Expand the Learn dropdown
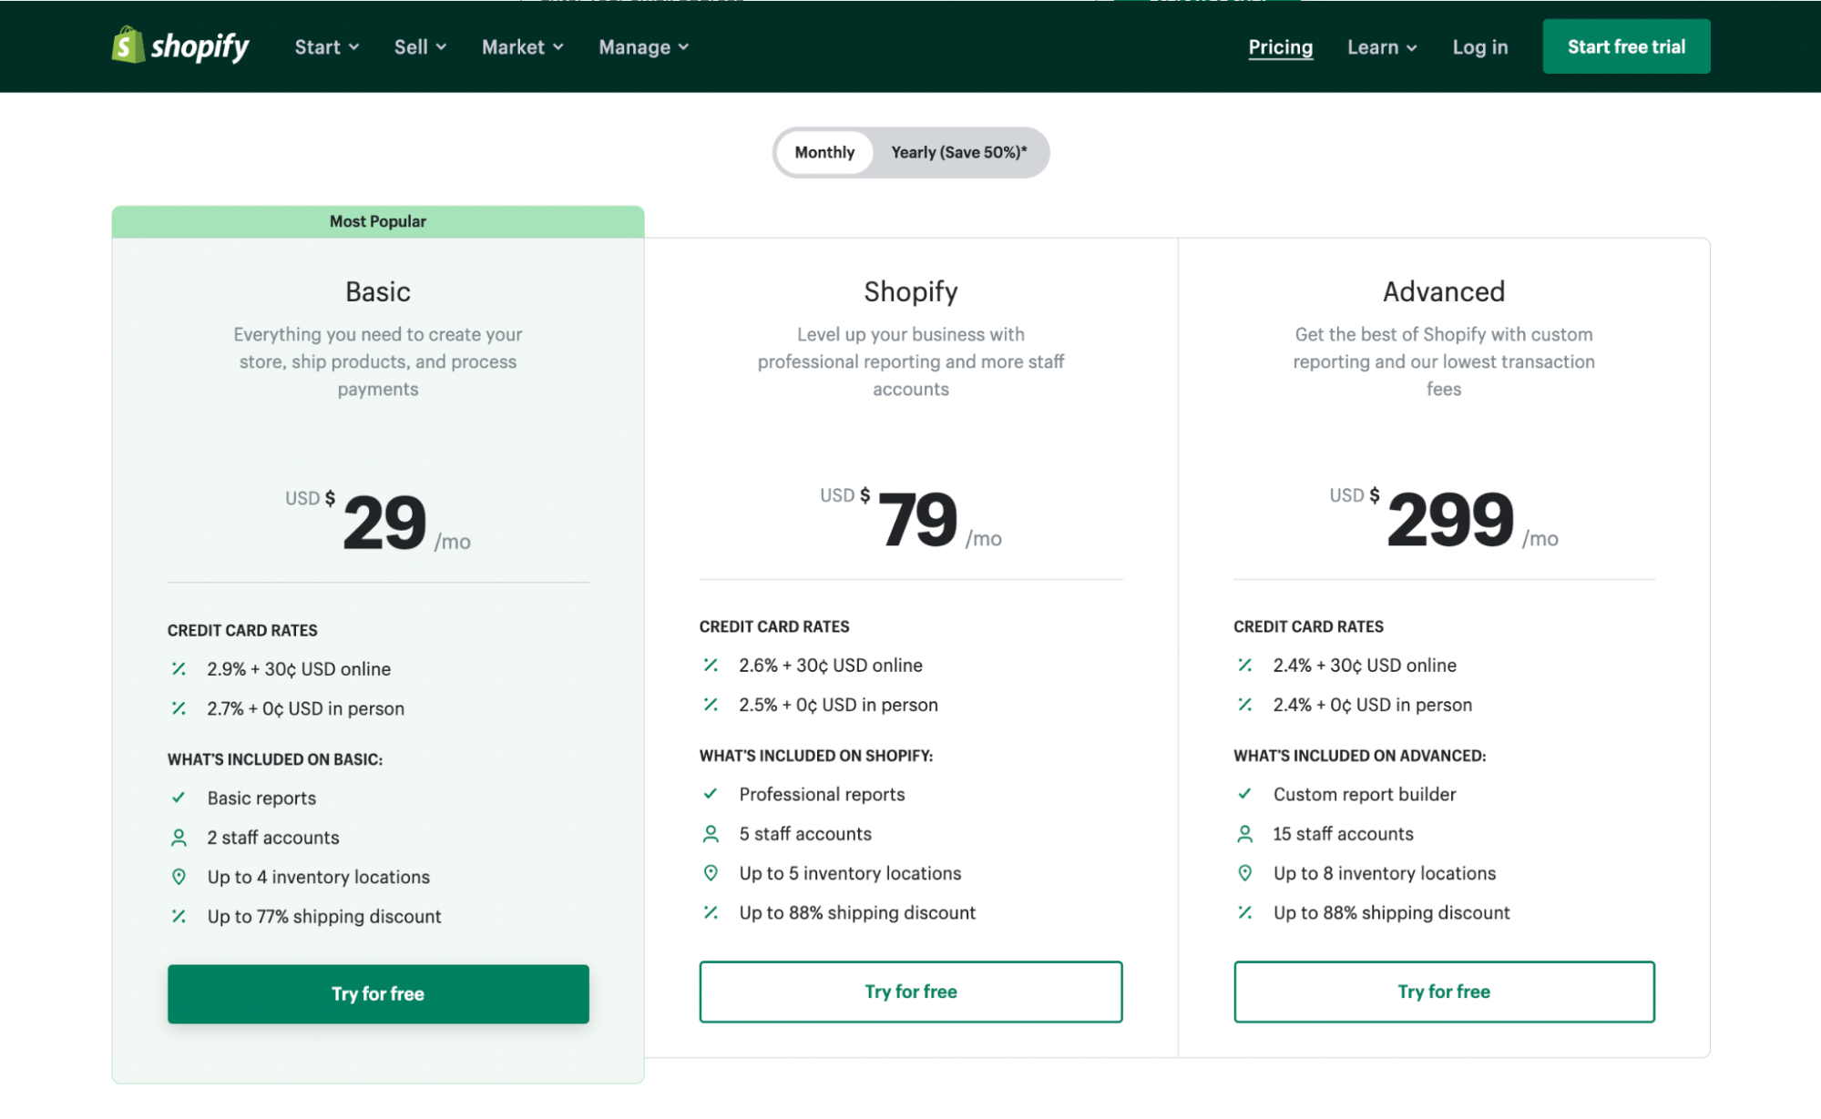1821x1119 pixels. (x=1381, y=47)
